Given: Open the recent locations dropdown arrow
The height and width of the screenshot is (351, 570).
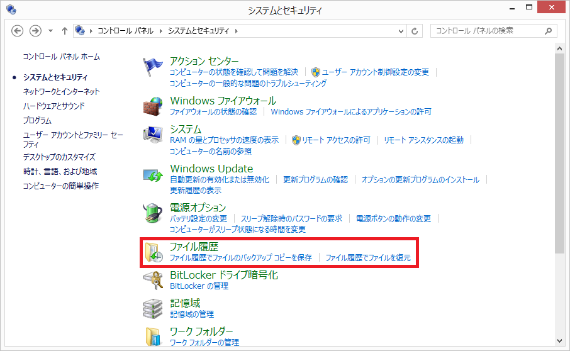Looking at the screenshot, I should coord(50,31).
